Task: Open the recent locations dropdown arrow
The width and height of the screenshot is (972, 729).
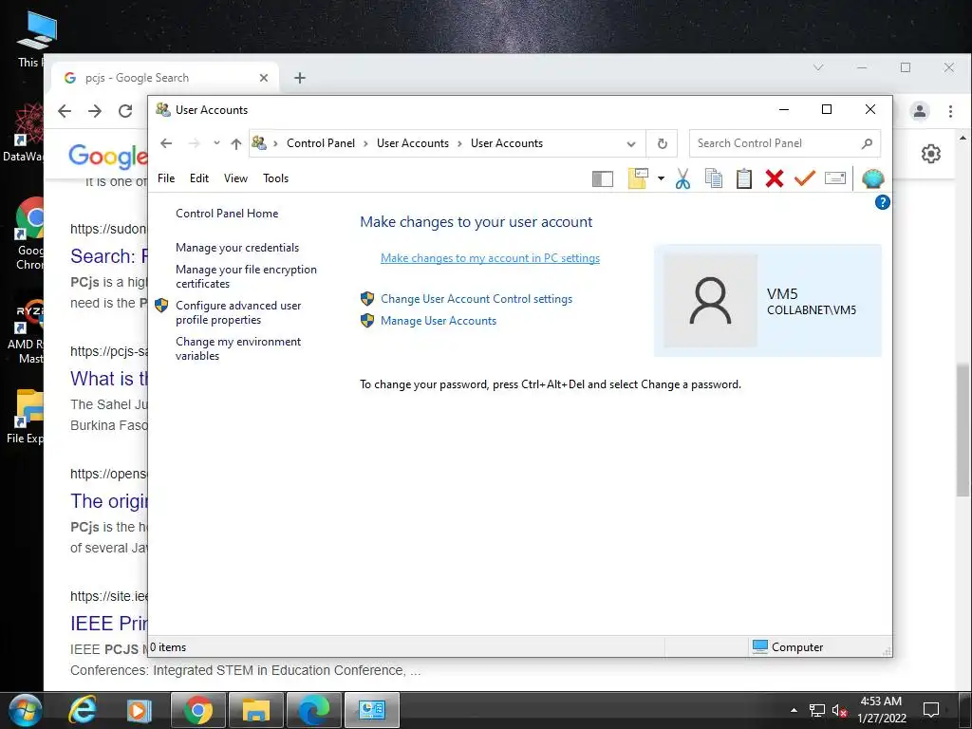Action: (x=216, y=143)
